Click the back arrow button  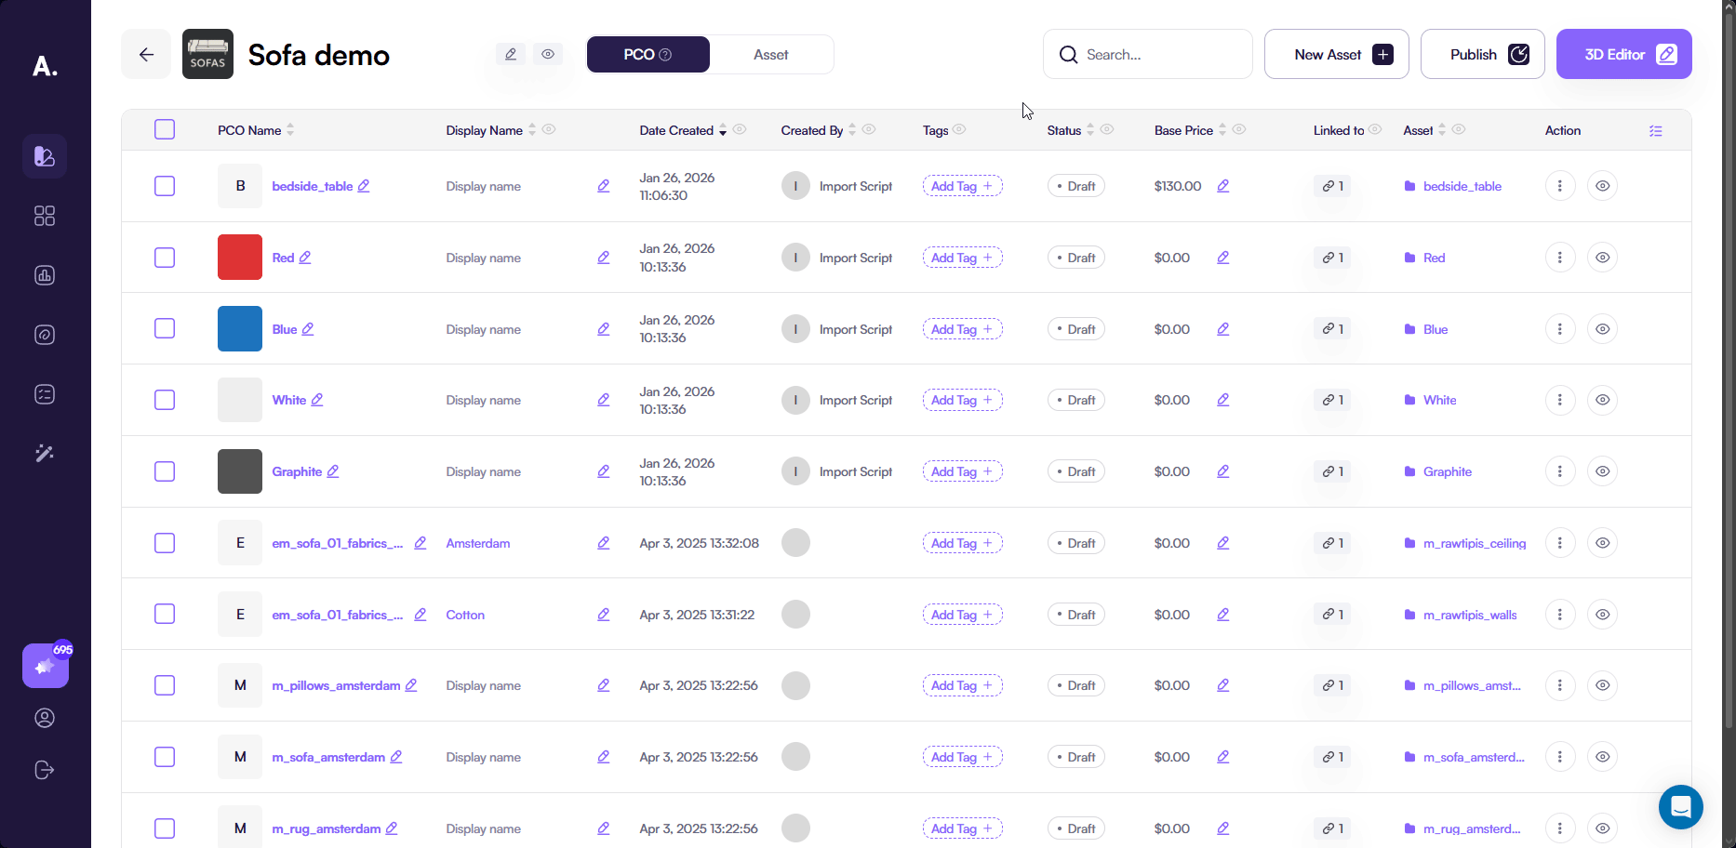coord(146,55)
